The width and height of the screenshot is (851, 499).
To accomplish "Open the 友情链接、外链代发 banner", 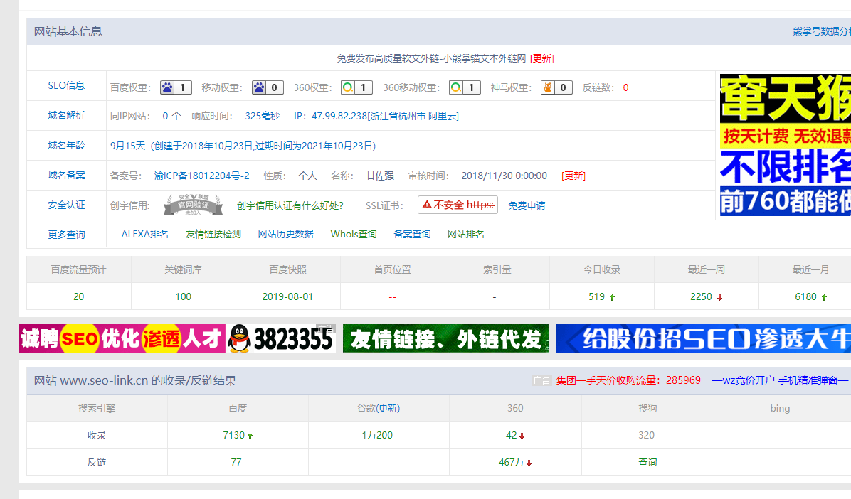I will point(446,338).
